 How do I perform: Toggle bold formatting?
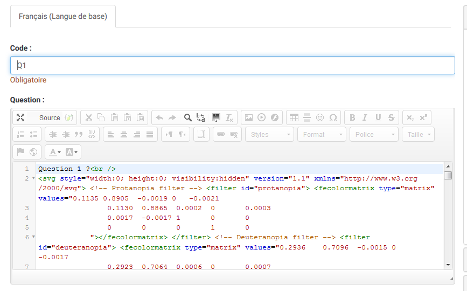coord(352,117)
